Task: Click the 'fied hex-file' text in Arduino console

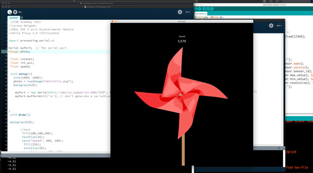Action: click(297, 168)
